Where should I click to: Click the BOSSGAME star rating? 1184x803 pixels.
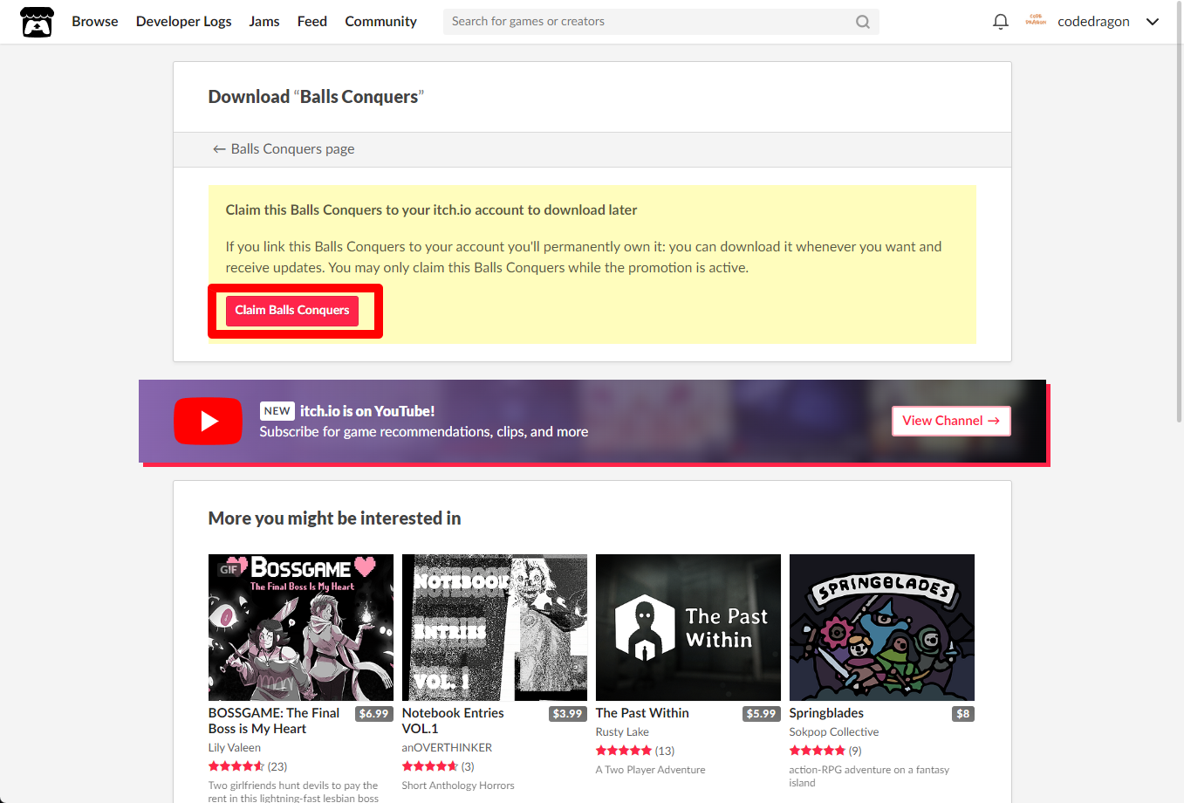tap(236, 766)
